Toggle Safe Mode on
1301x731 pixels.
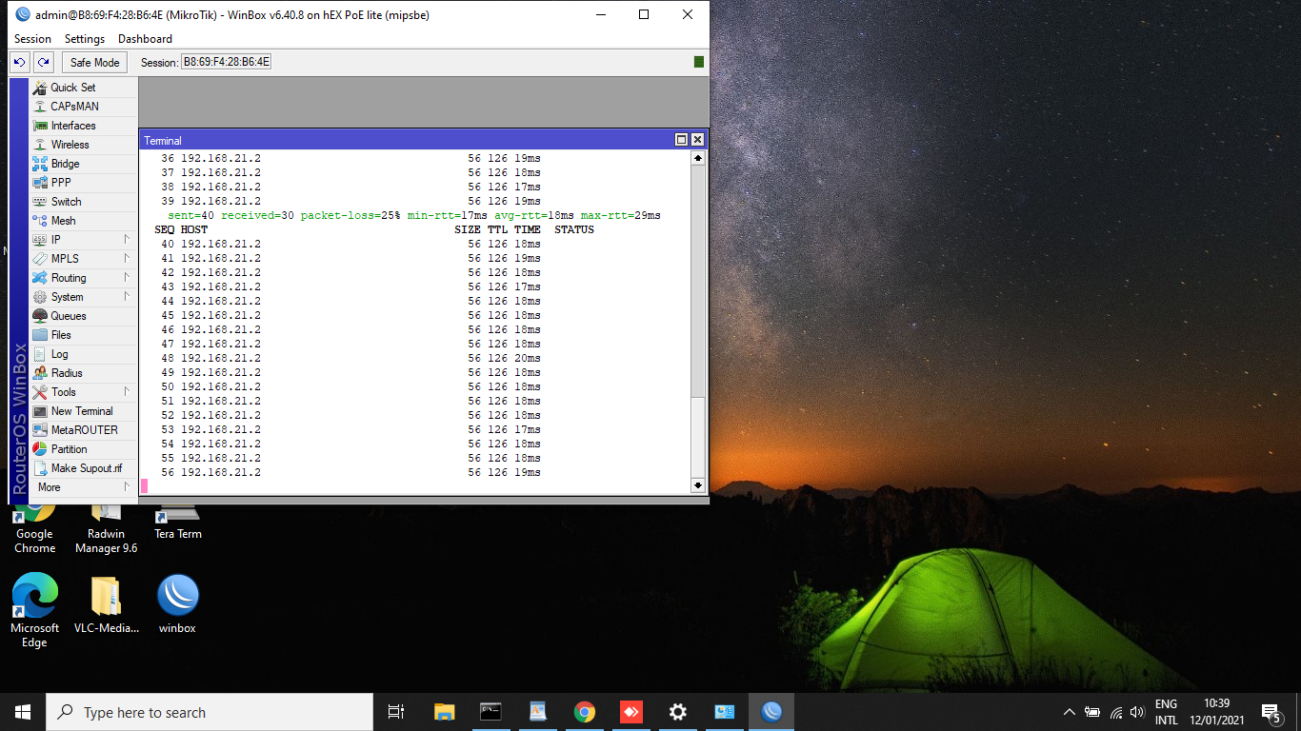pyautogui.click(x=94, y=62)
